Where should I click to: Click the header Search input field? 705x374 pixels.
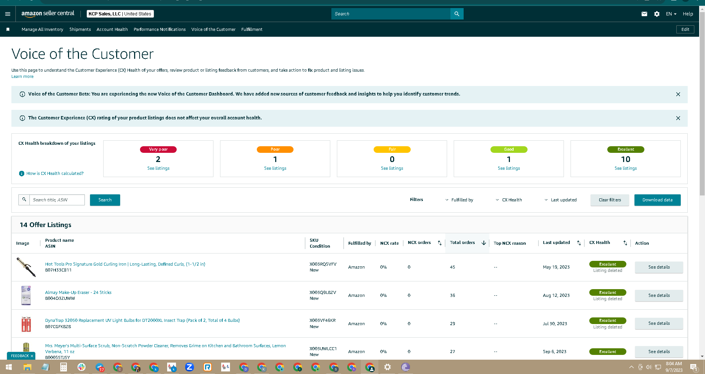pos(391,14)
